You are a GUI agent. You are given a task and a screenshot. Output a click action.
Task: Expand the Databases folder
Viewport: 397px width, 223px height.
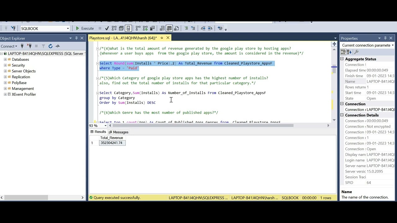pos(5,59)
